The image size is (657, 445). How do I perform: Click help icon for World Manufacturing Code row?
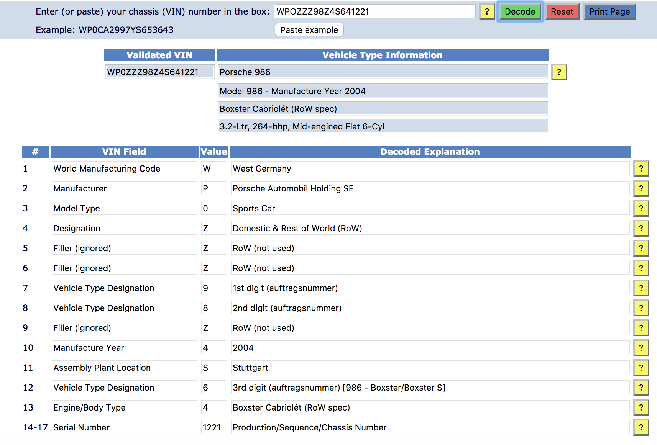[x=641, y=169]
